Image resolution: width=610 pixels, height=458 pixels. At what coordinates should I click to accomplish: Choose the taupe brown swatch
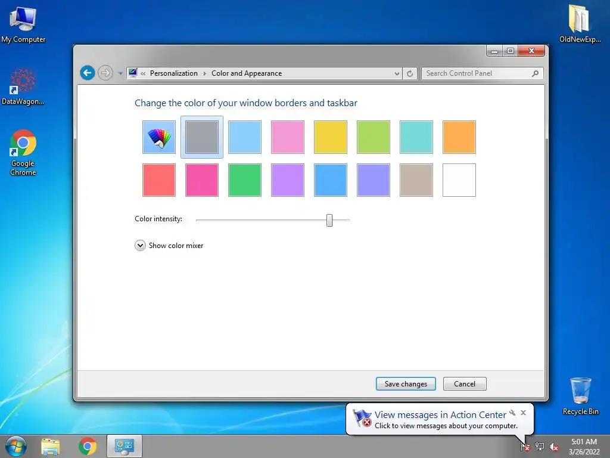coord(416,180)
